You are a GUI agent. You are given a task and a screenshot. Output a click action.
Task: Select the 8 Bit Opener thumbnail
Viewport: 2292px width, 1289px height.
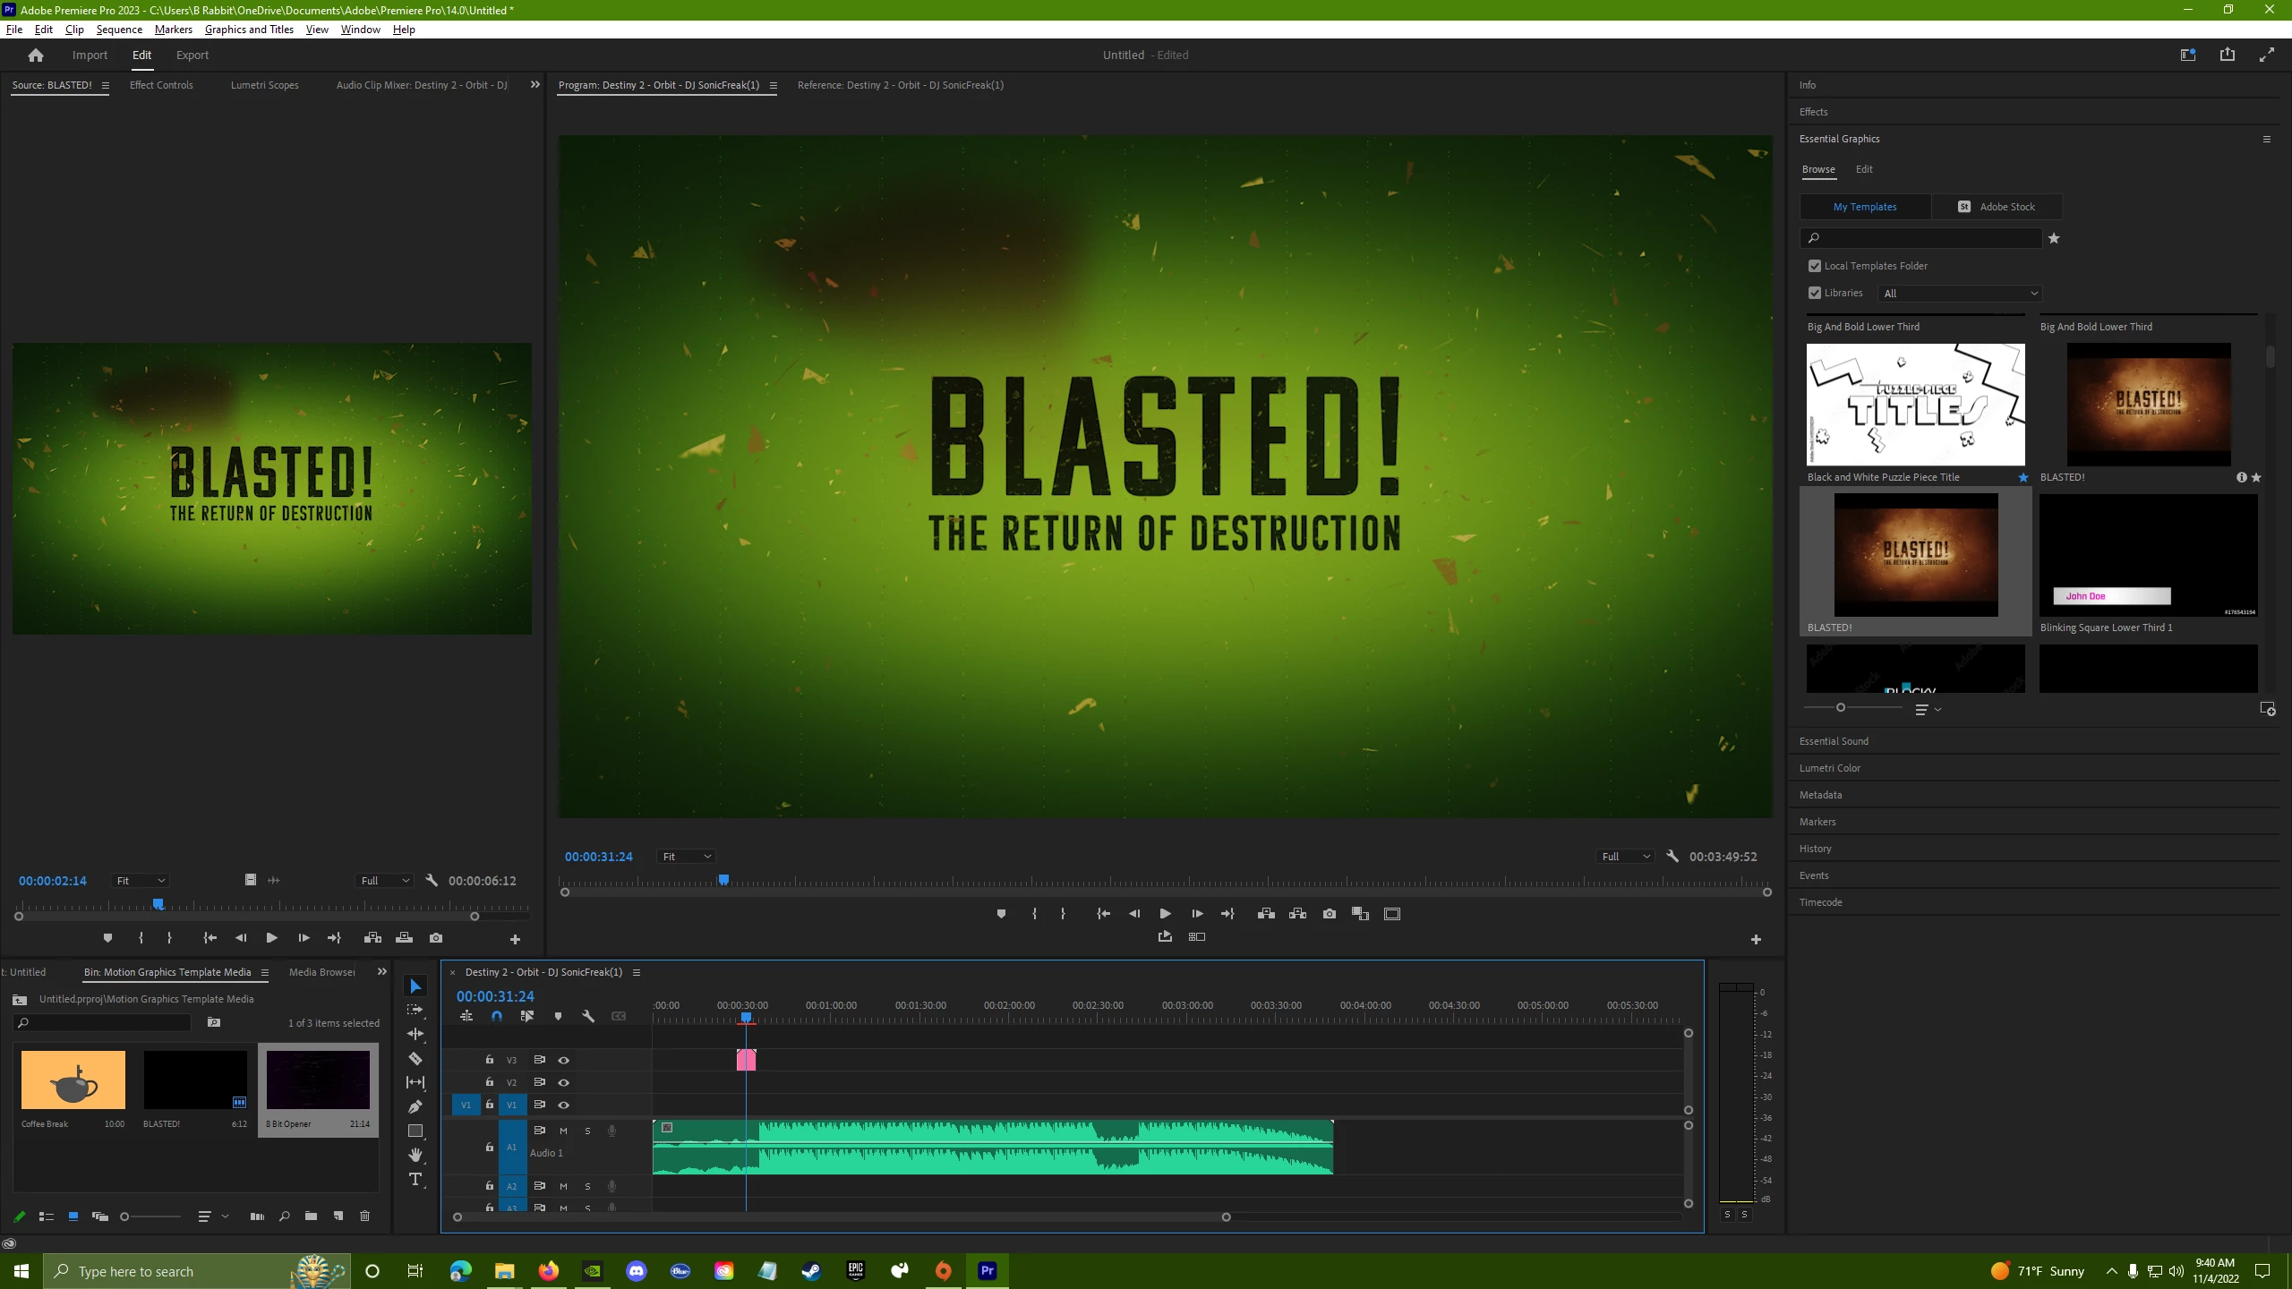[x=318, y=1080]
